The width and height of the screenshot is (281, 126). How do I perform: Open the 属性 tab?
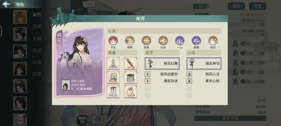(x=37, y=15)
